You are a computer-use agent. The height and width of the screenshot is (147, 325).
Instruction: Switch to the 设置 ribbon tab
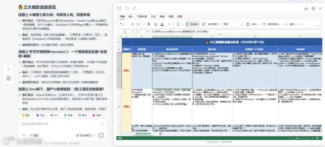(x=180, y=17)
